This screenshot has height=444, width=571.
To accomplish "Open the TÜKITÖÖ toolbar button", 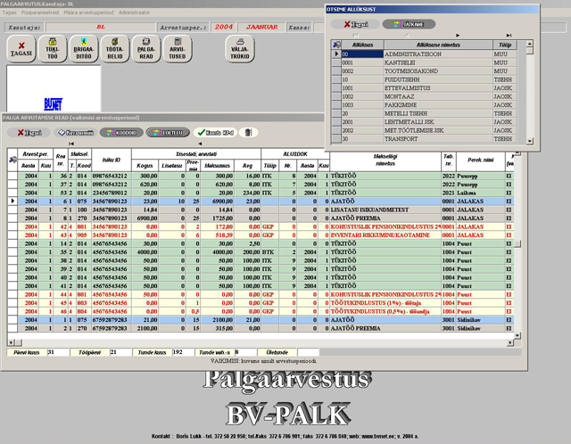I will [53, 49].
